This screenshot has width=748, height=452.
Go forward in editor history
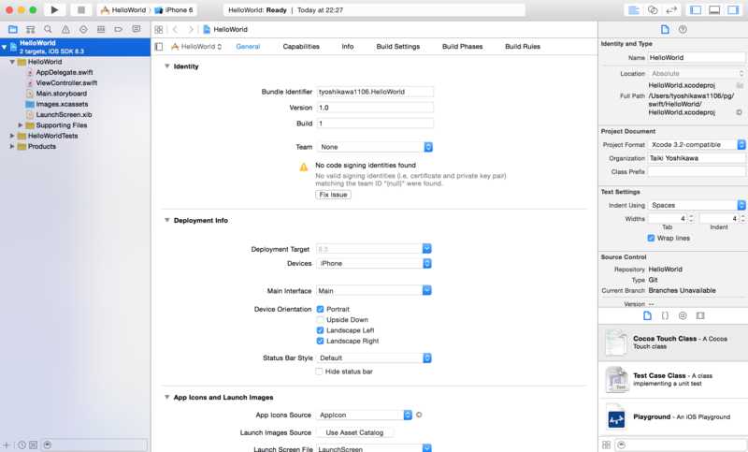coord(191,30)
